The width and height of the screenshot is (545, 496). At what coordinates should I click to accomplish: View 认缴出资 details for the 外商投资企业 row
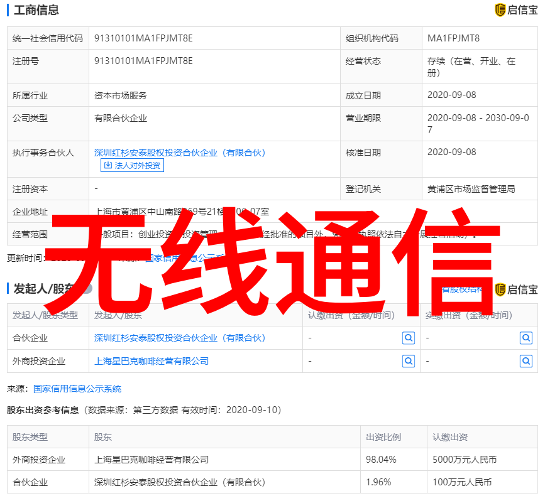(409, 362)
